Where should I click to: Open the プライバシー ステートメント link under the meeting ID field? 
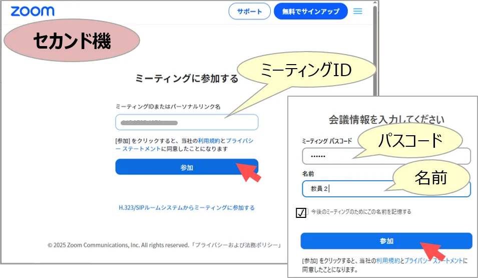point(240,141)
